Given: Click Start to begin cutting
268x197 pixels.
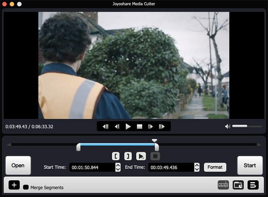Looking at the screenshot, I should click(x=250, y=165).
